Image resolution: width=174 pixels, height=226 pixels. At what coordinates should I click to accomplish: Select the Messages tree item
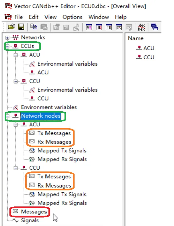(x=34, y=212)
